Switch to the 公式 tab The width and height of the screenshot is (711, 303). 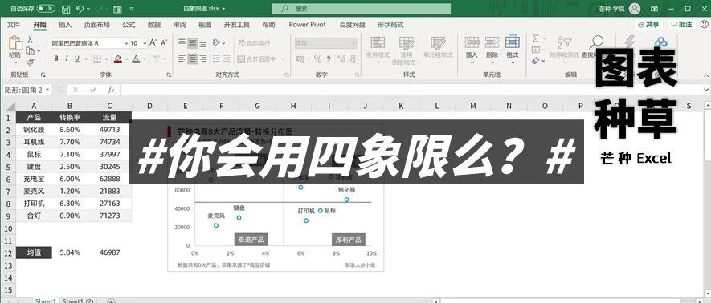129,25
